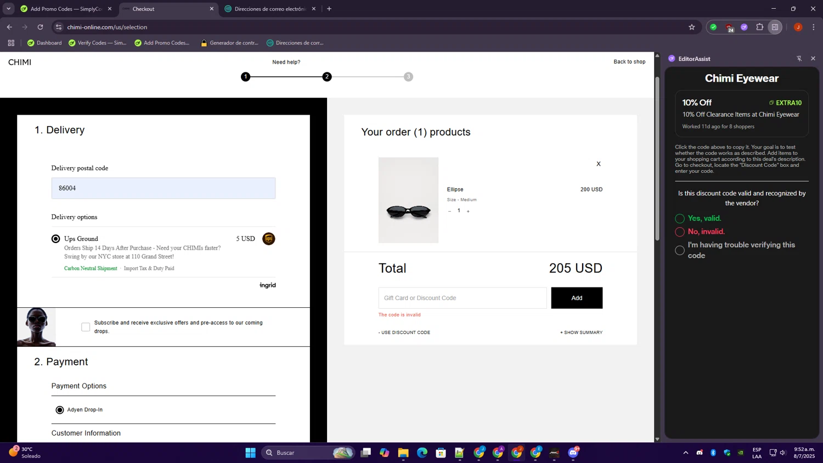Unpin the EditorAssist side panel
This screenshot has width=823, height=463.
799,59
